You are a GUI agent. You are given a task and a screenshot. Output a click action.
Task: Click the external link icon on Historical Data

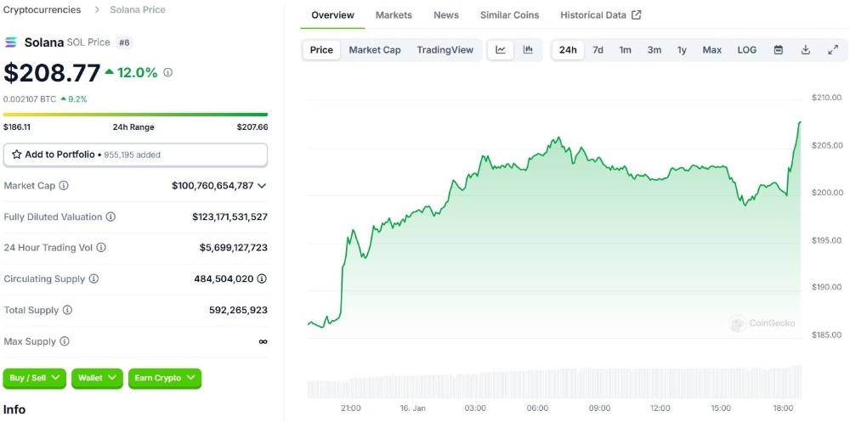pyautogui.click(x=637, y=15)
